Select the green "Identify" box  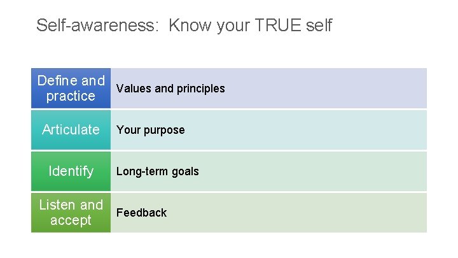pyautogui.click(x=71, y=171)
